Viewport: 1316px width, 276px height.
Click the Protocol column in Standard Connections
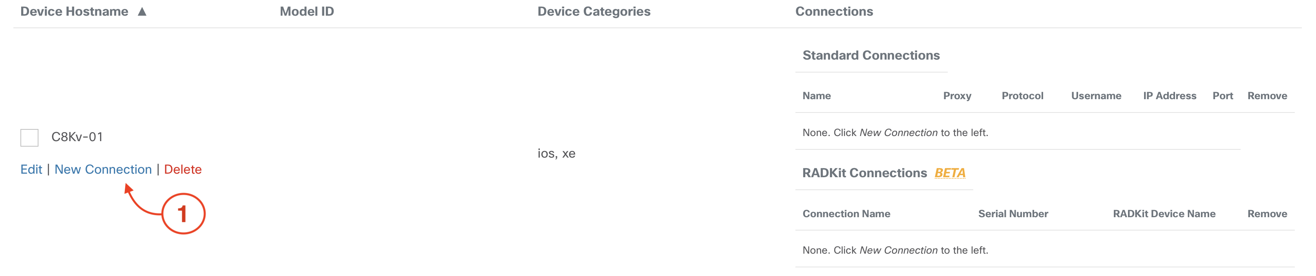pos(1022,96)
